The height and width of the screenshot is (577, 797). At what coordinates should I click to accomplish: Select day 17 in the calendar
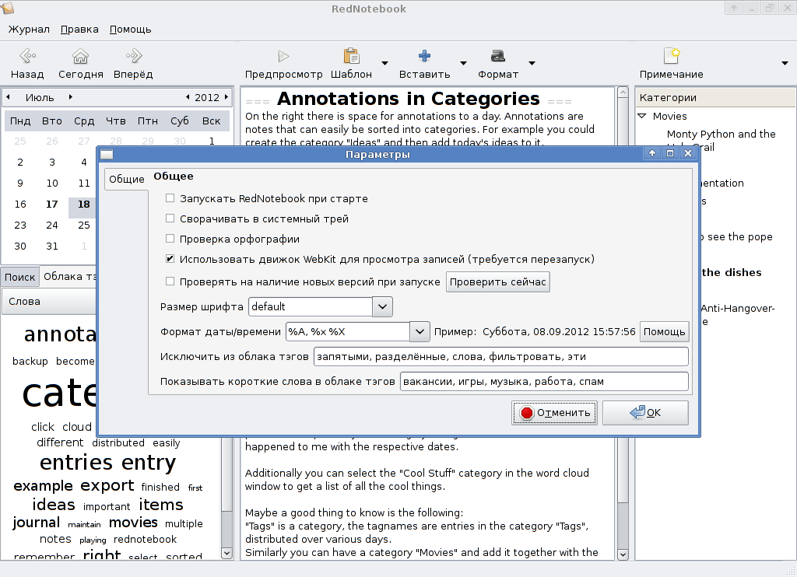click(x=52, y=205)
